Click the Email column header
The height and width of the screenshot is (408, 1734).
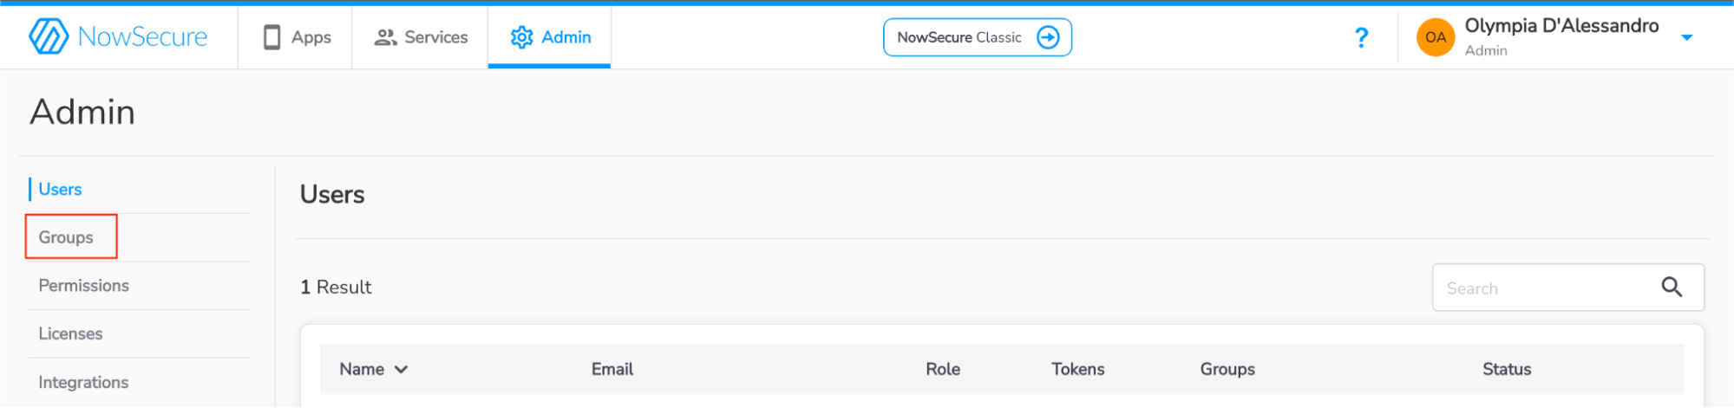coord(612,369)
